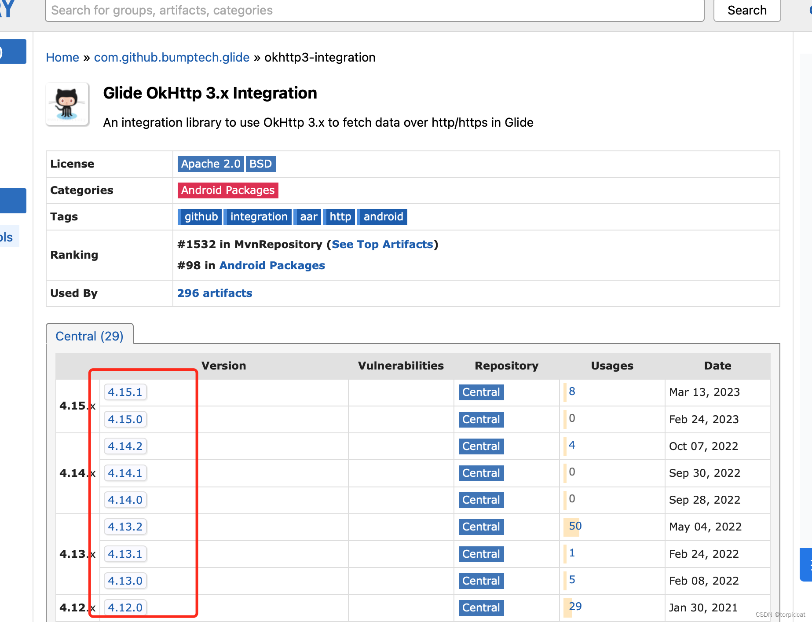Image resolution: width=812 pixels, height=622 pixels.
Task: Open the 296 artifacts link
Action: 215,293
